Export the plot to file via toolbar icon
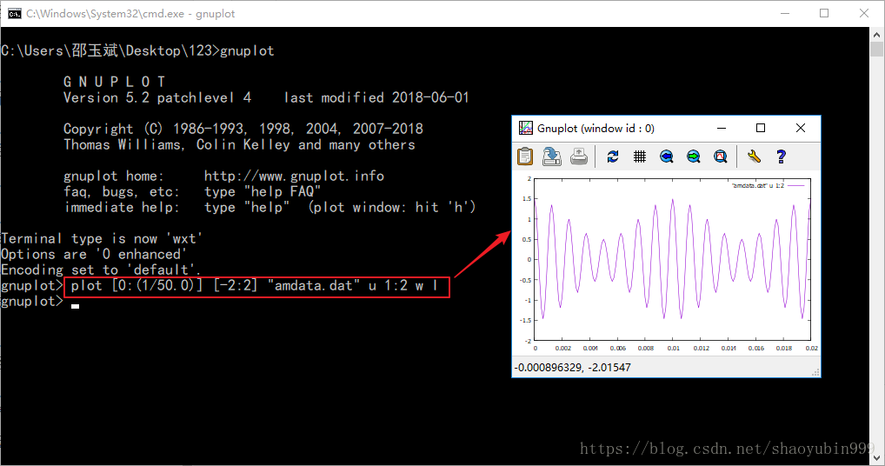 click(x=552, y=156)
